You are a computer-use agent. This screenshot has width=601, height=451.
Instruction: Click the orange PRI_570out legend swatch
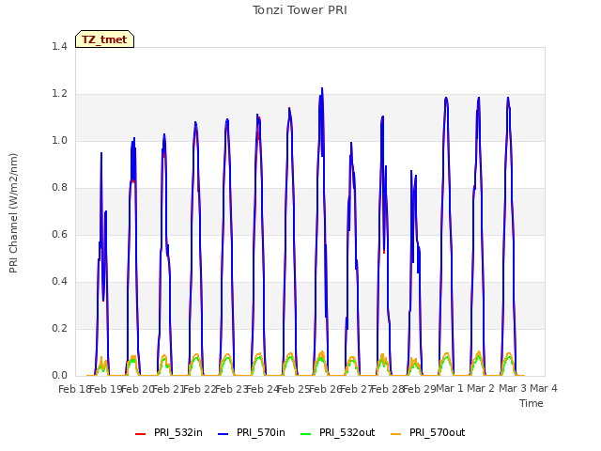click(396, 434)
